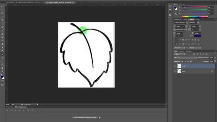
Task: Open arrow next to create timeline button
Action: pos(100,118)
